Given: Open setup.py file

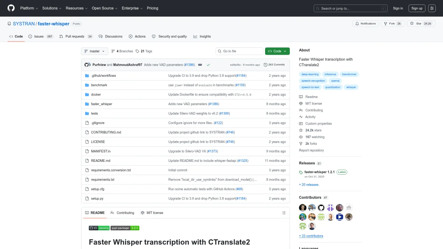Looking at the screenshot, I should click(x=97, y=199).
